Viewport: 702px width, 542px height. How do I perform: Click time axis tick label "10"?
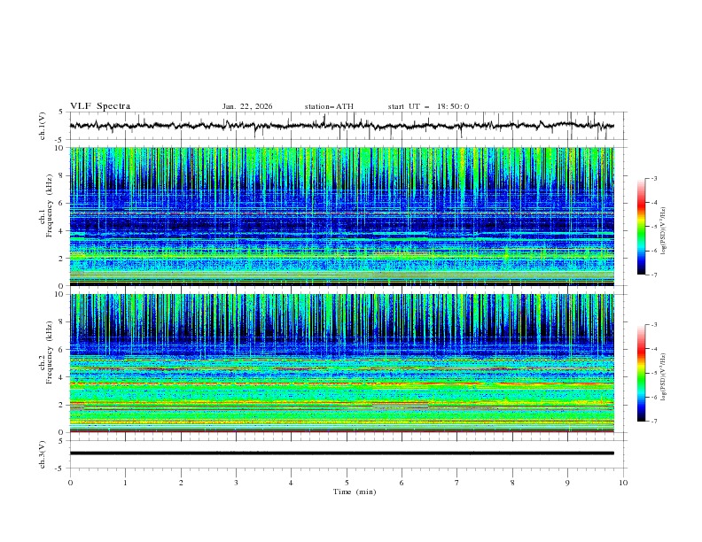[x=623, y=483]
